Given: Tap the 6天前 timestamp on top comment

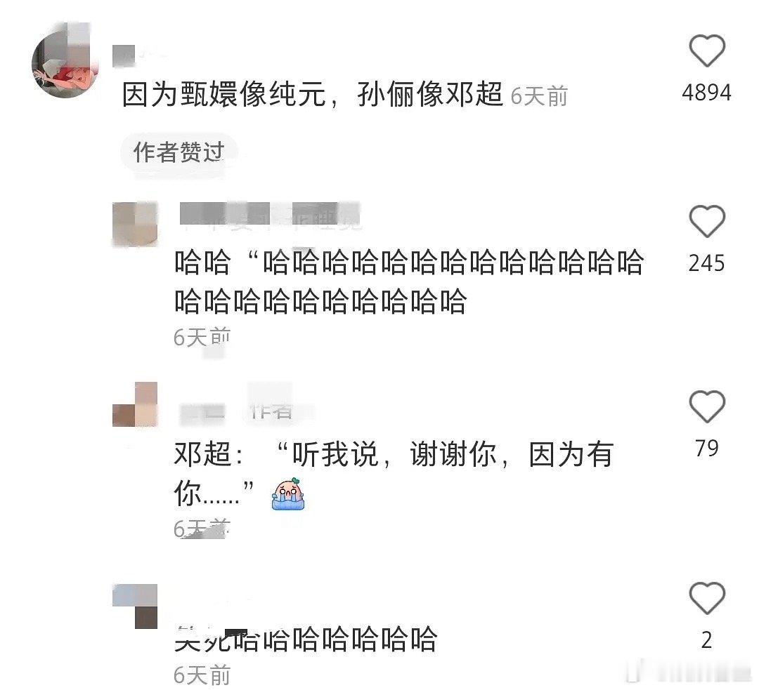Looking at the screenshot, I should [539, 95].
